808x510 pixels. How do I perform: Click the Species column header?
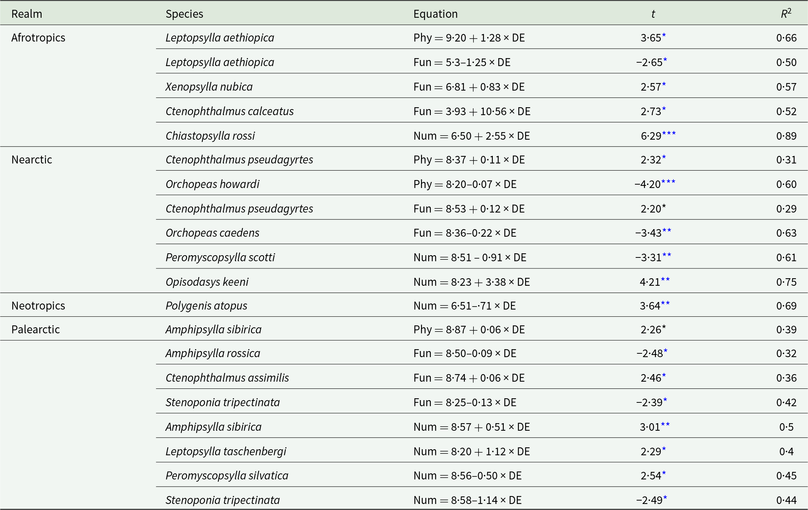pyautogui.click(x=184, y=14)
